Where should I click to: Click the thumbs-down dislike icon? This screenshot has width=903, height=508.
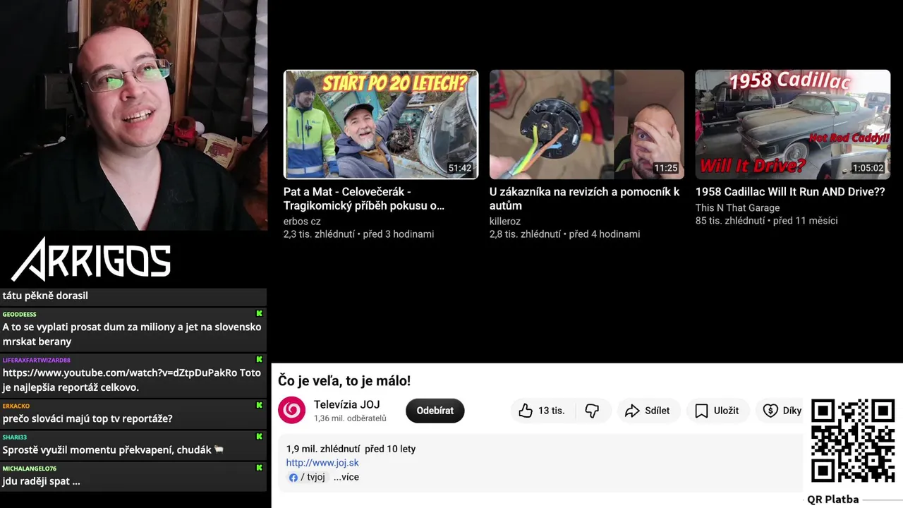point(592,411)
